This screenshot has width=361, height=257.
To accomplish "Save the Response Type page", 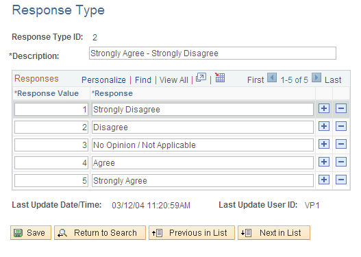I will (x=31, y=233).
